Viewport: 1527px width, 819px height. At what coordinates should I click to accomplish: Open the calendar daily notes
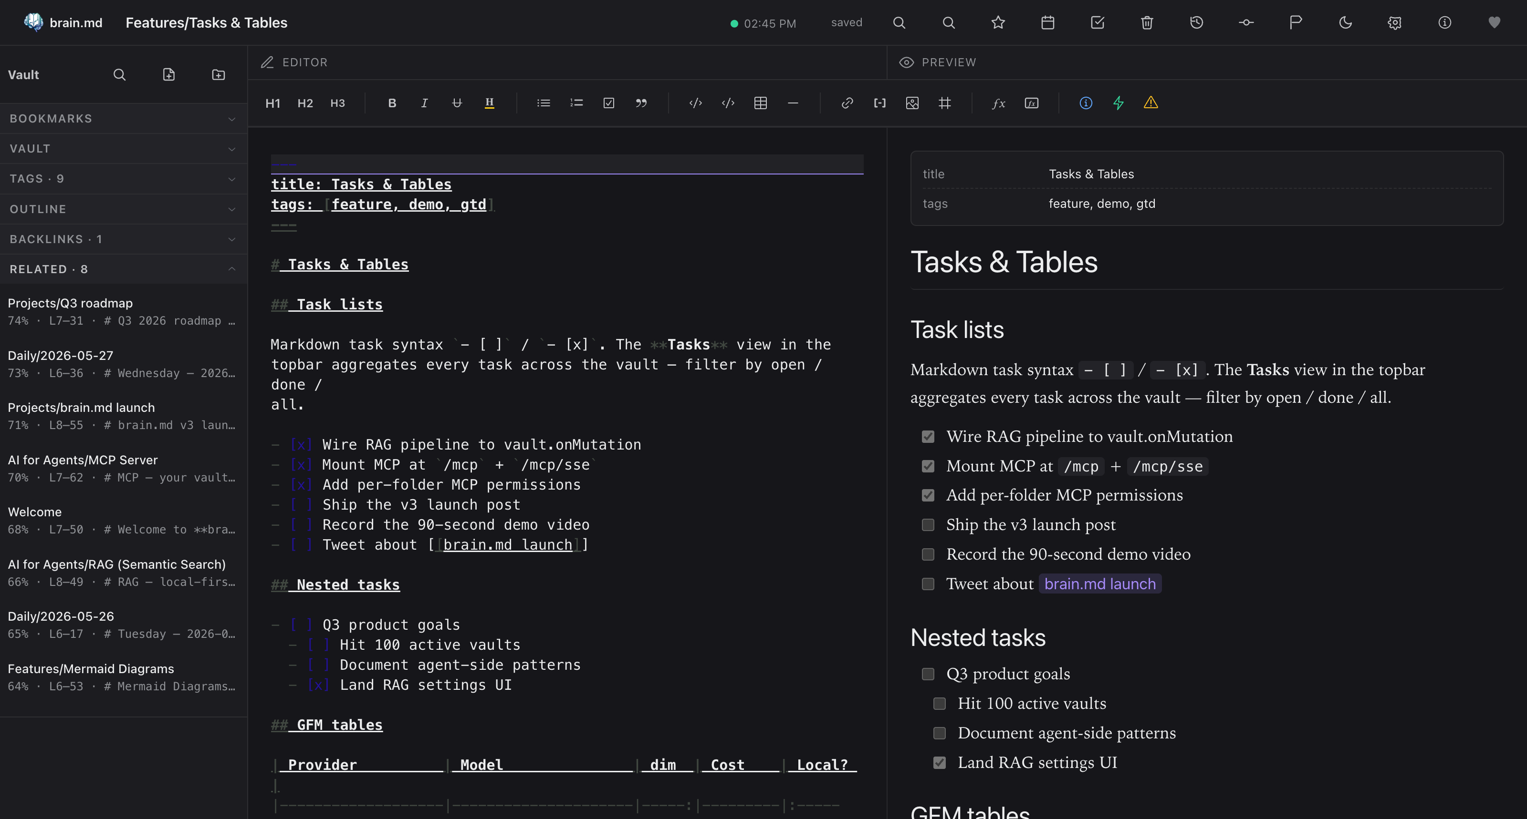pyautogui.click(x=1048, y=22)
